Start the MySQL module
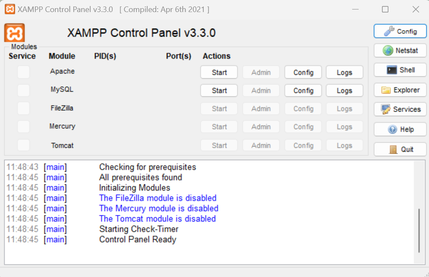 point(219,90)
